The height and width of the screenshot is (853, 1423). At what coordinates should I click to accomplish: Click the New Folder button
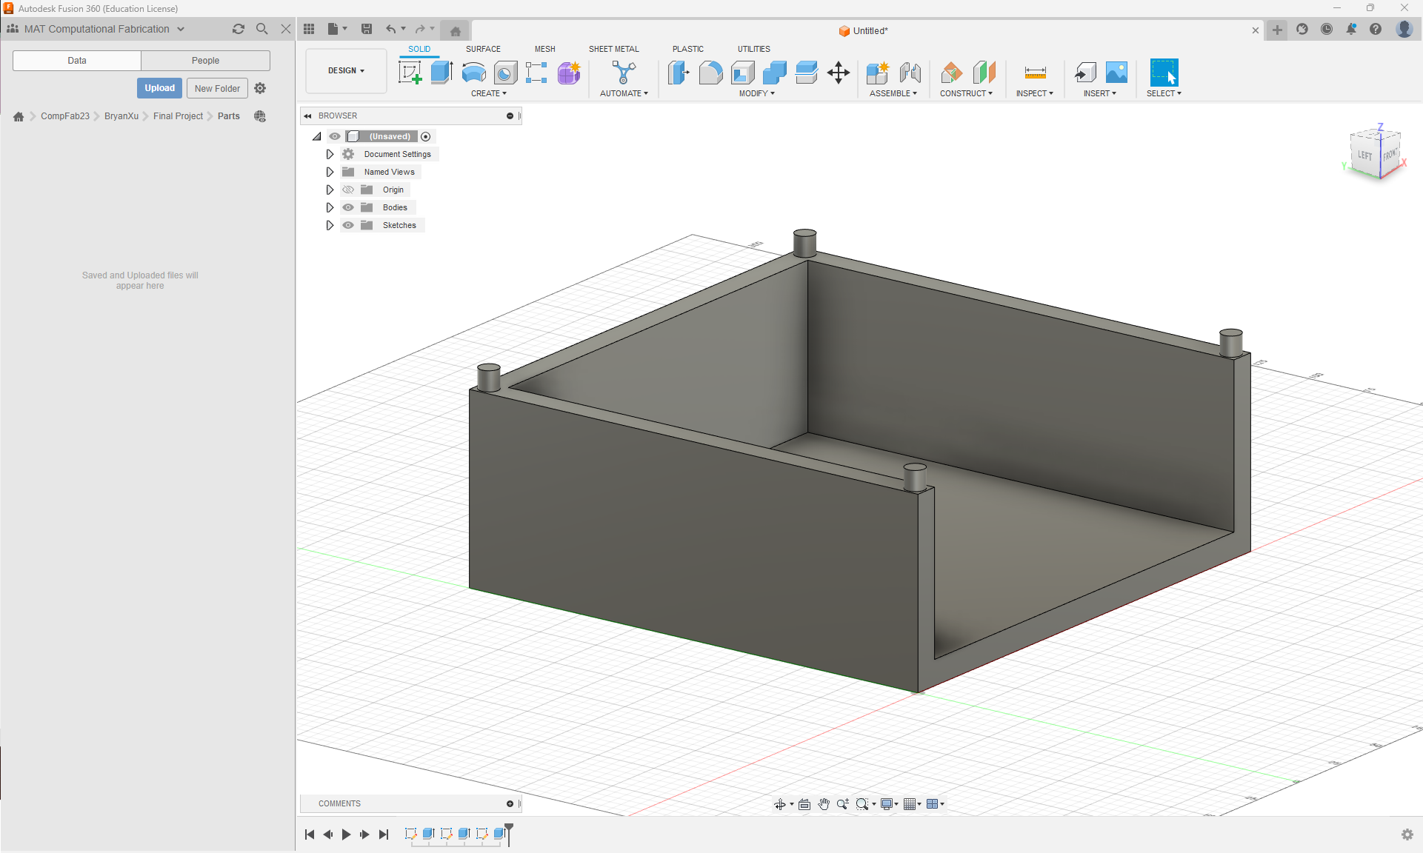(x=217, y=88)
